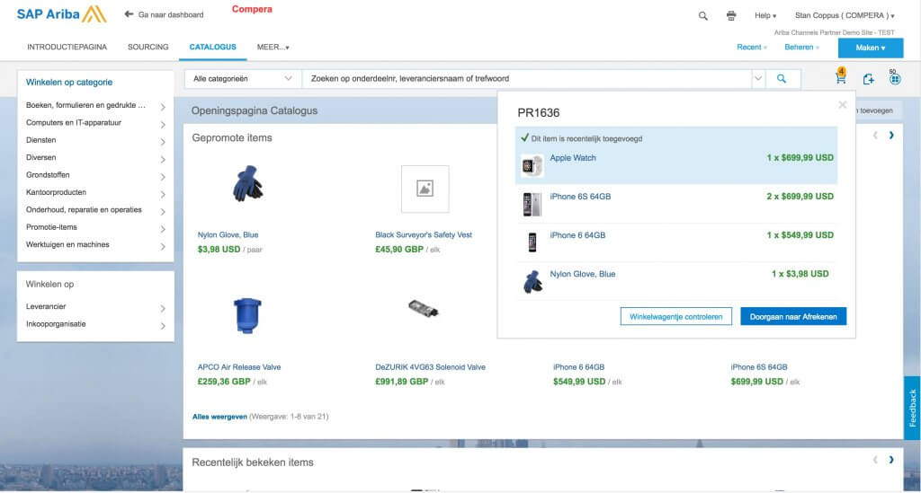Click the catalog search input field
Image resolution: width=921 pixels, height=493 pixels.
pos(527,78)
